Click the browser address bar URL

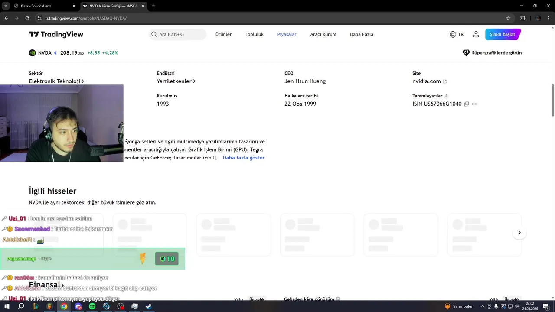click(x=86, y=18)
